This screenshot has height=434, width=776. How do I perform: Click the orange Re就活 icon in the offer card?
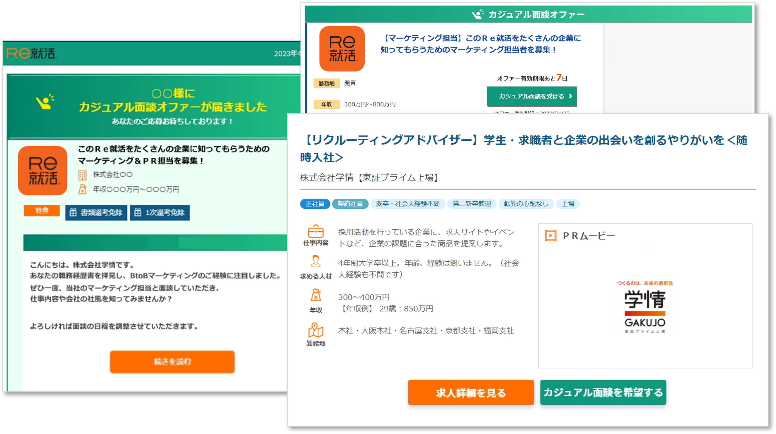(x=342, y=49)
